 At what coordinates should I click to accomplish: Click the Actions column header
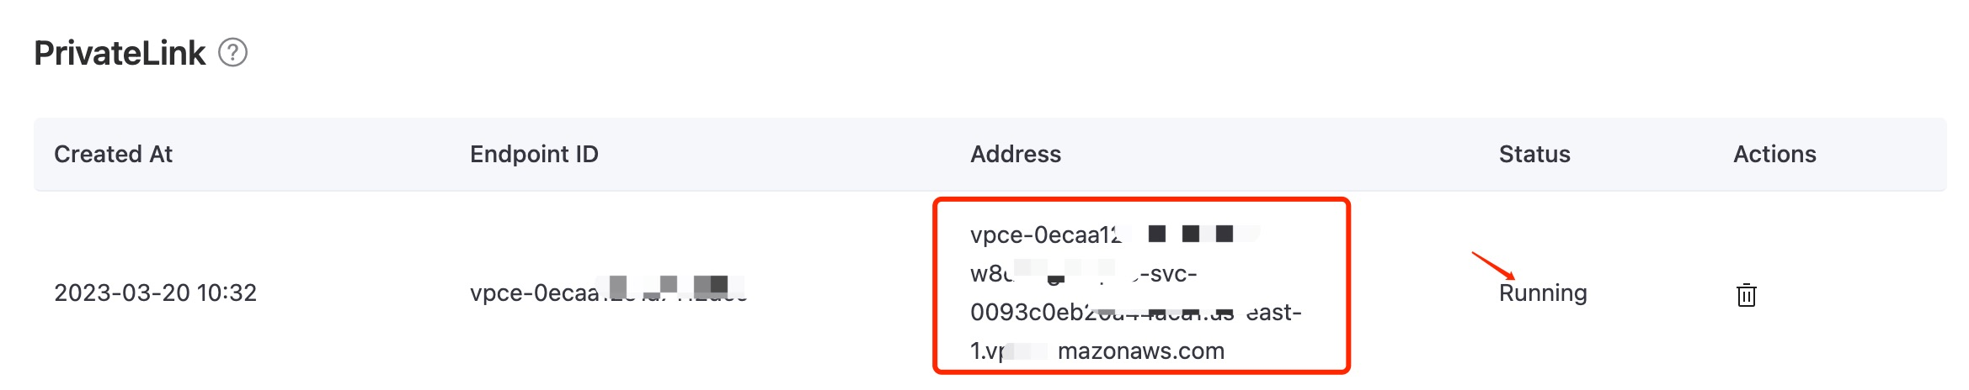1774,155
